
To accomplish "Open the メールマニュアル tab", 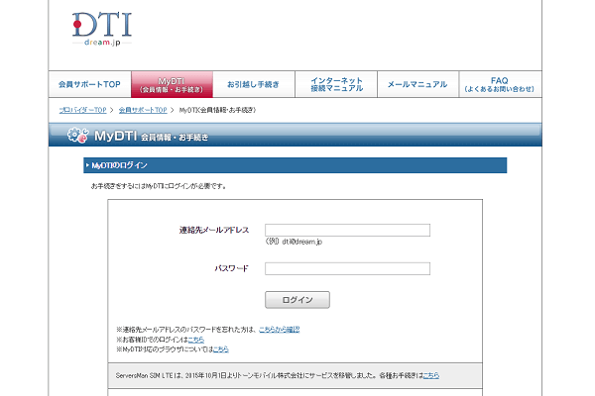I will pos(417,84).
